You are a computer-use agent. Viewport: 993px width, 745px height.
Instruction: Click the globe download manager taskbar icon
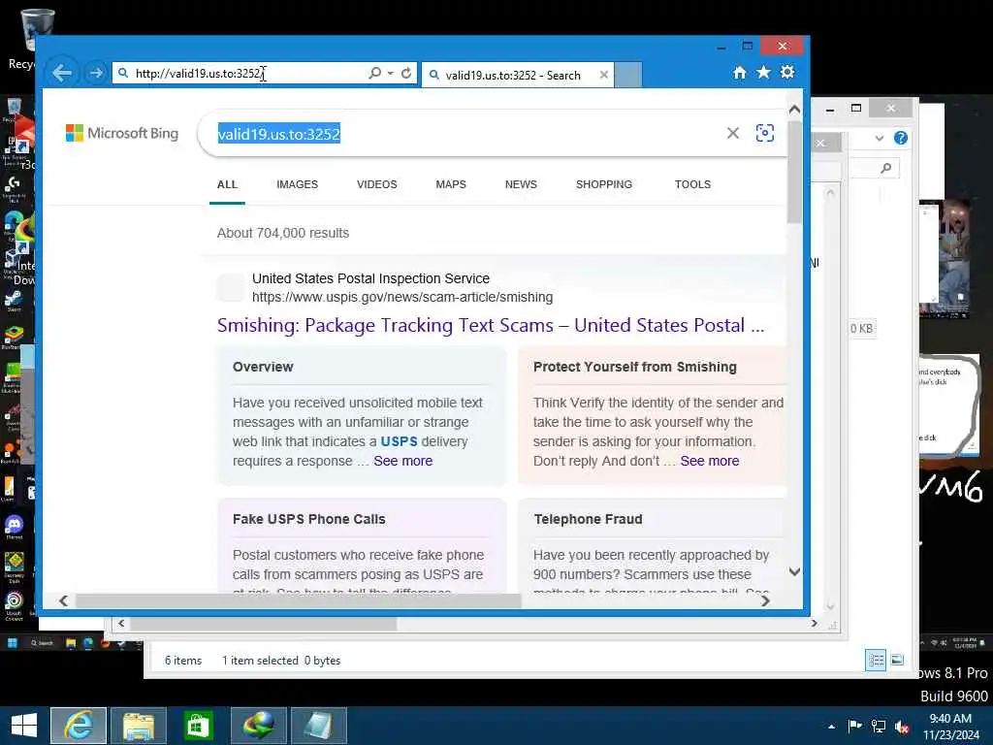[259, 726]
